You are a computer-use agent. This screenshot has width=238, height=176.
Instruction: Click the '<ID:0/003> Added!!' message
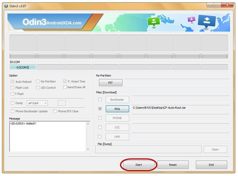point(23,123)
